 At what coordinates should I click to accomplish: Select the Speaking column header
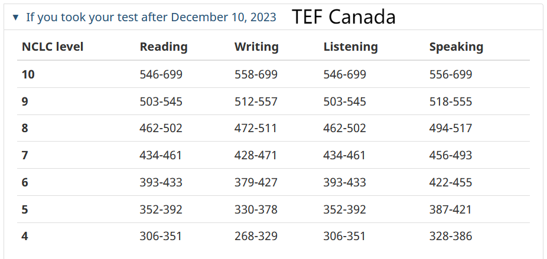456,47
